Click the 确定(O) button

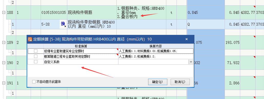pos(158,82)
